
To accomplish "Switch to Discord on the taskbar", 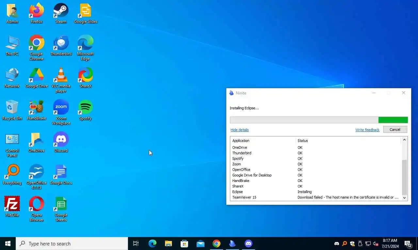I will [249, 243].
